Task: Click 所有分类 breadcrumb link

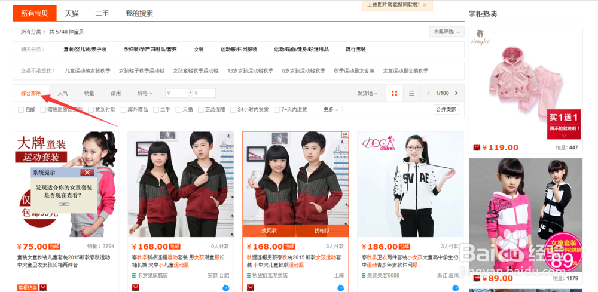Action: click(31, 32)
